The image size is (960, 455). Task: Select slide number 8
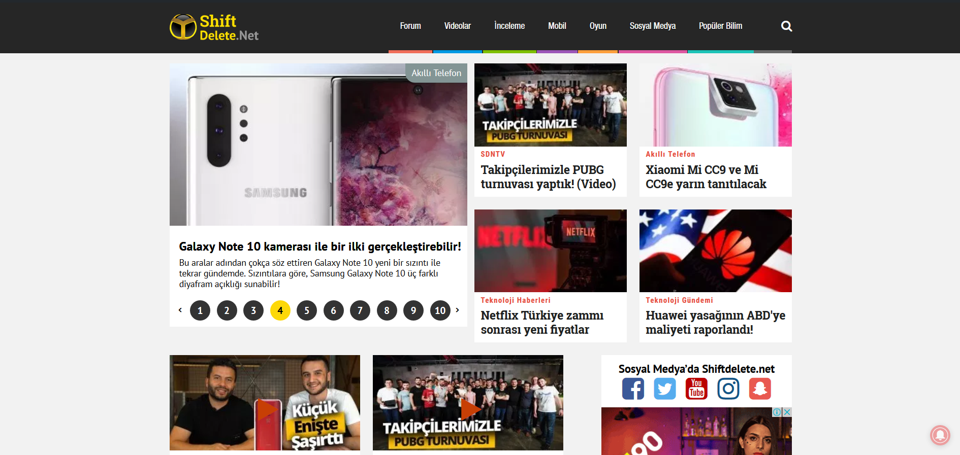[387, 310]
